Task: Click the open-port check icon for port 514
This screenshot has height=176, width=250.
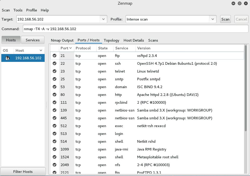Action: click(55, 141)
